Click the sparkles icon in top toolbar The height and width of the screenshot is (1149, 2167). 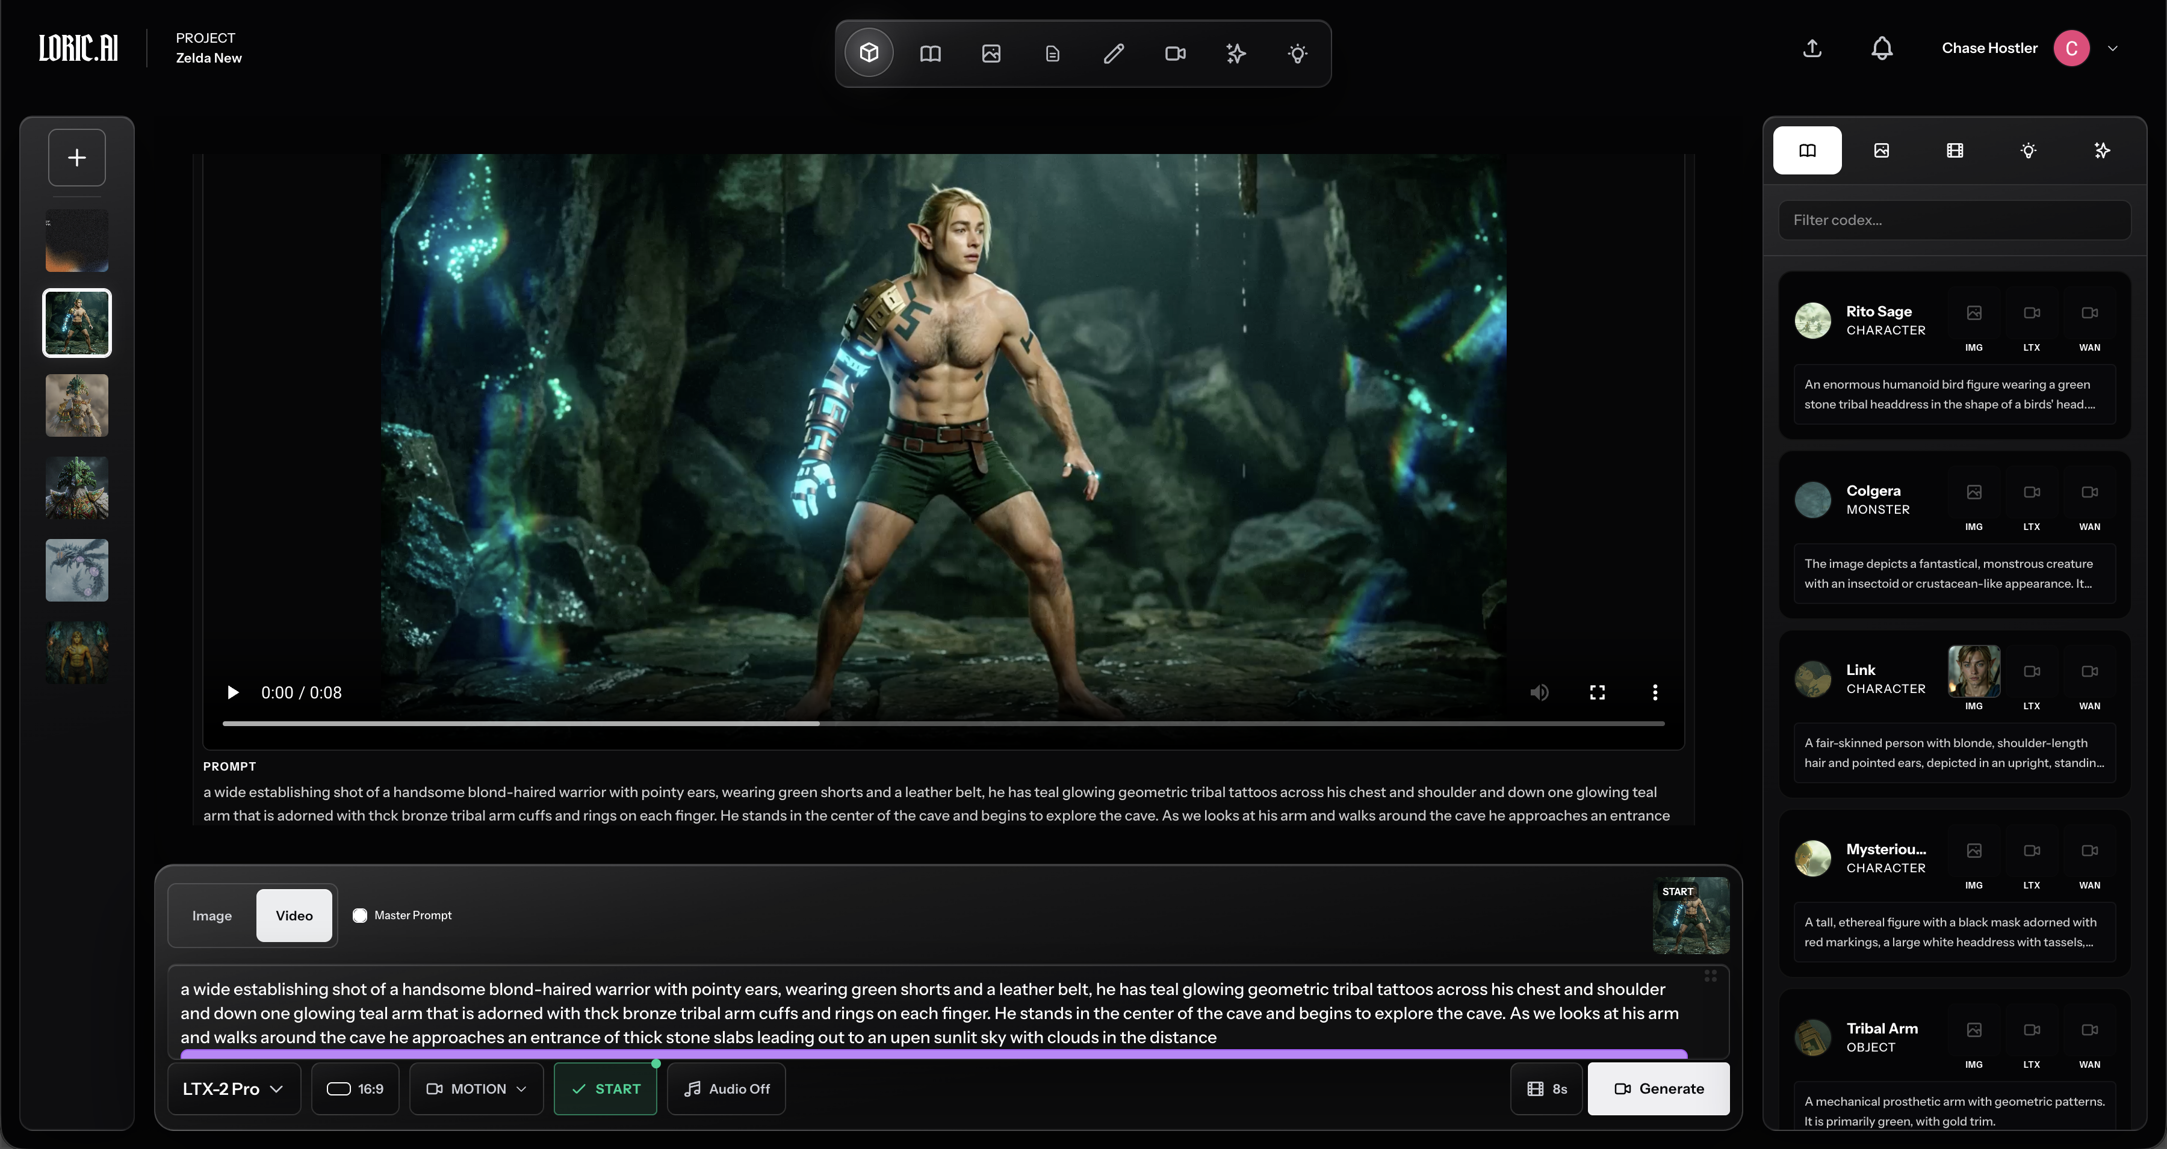[x=1236, y=54]
